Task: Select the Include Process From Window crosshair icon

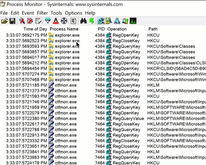Action: pos(64,21)
